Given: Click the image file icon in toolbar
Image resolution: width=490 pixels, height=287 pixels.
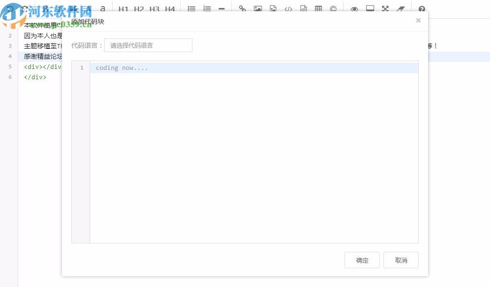Looking at the screenshot, I should click(273, 9).
